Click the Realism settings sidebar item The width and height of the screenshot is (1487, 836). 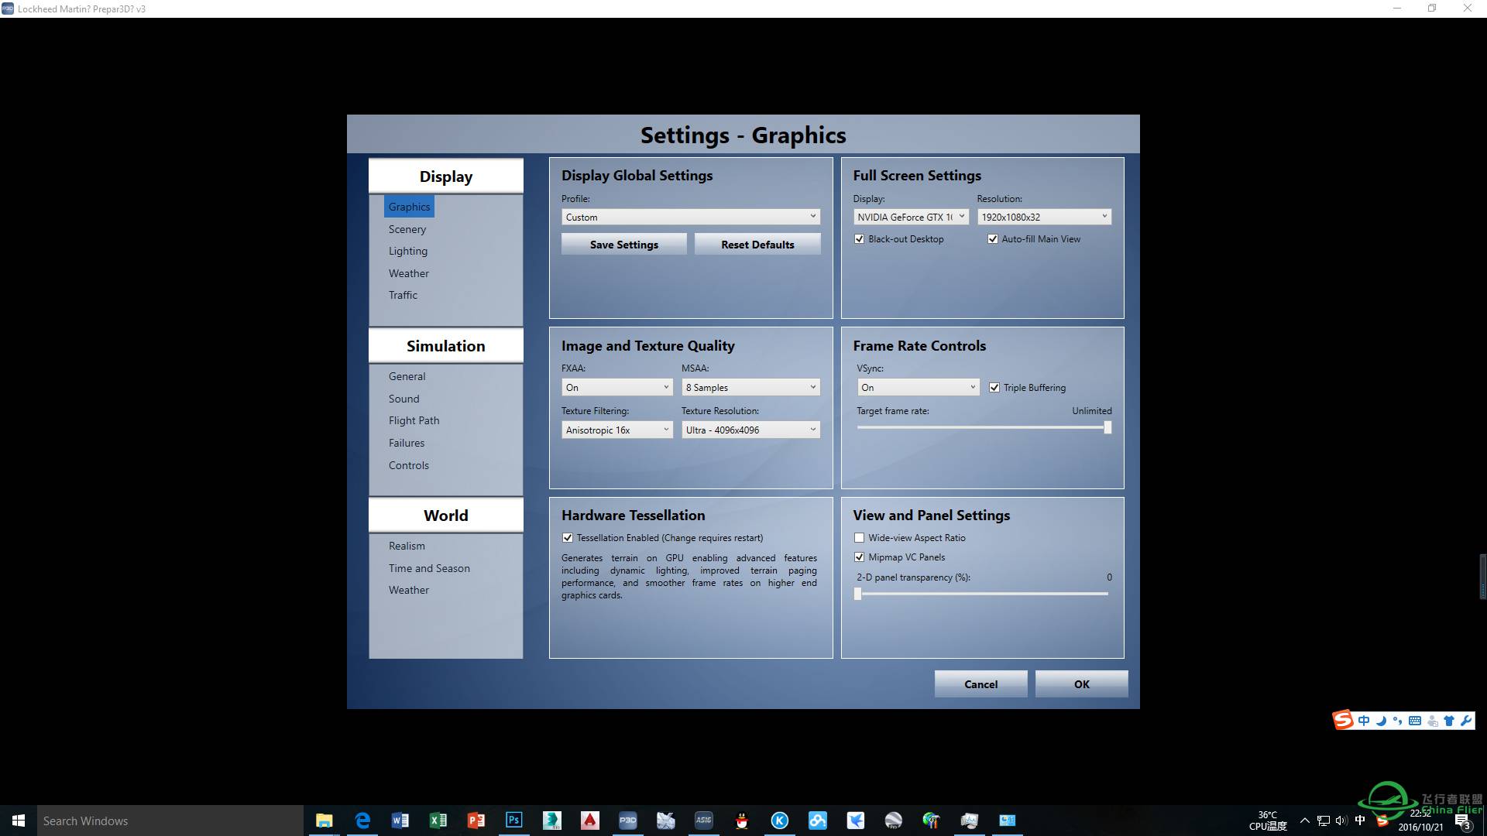pos(407,545)
